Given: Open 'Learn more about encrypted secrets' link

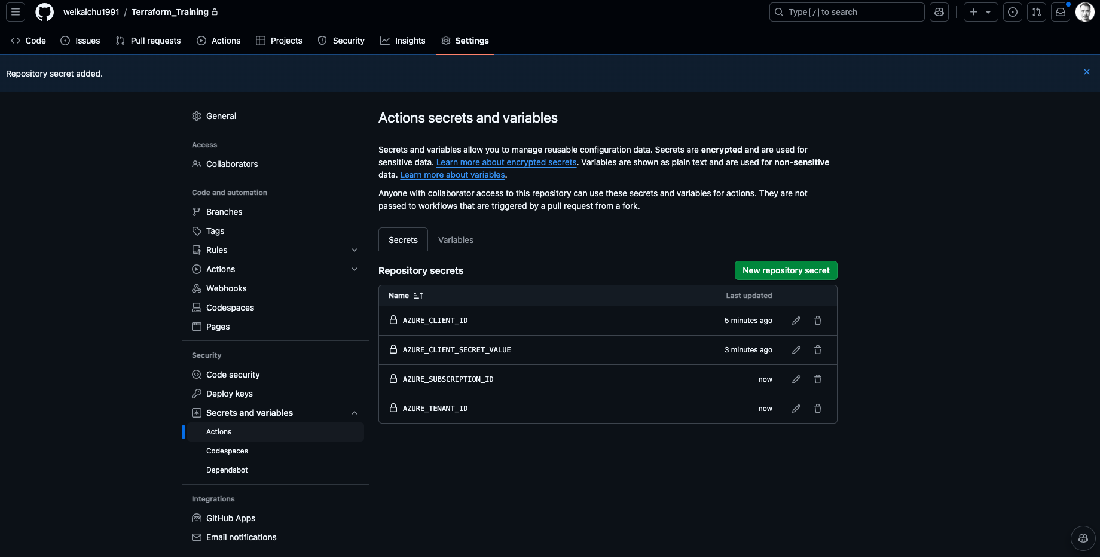Looking at the screenshot, I should coord(506,162).
